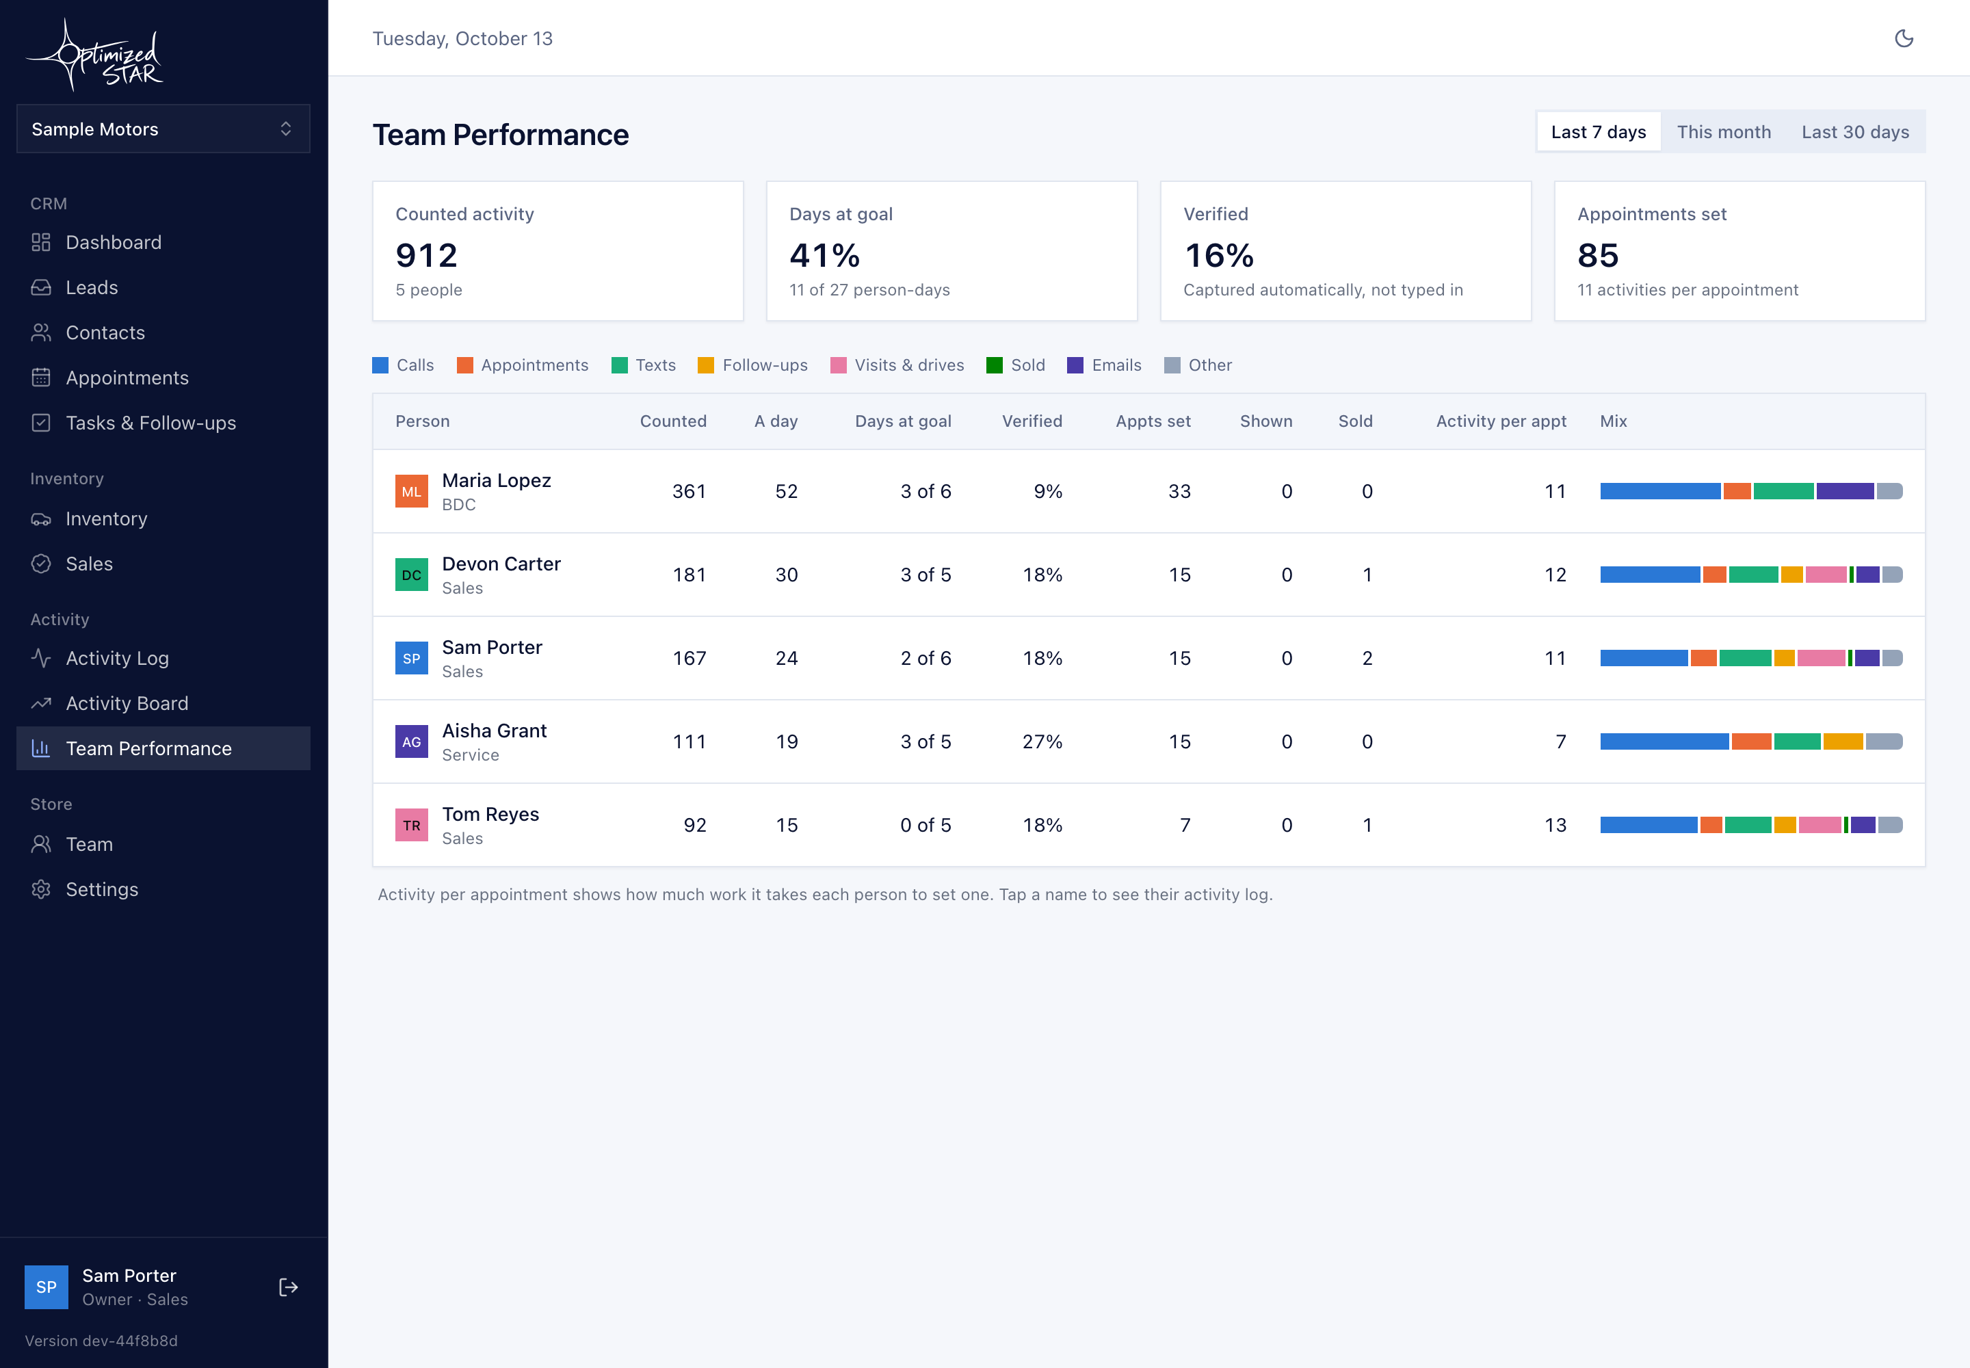Click the Appointments set summary card
Viewport: 1970px width, 1368px height.
(1739, 251)
